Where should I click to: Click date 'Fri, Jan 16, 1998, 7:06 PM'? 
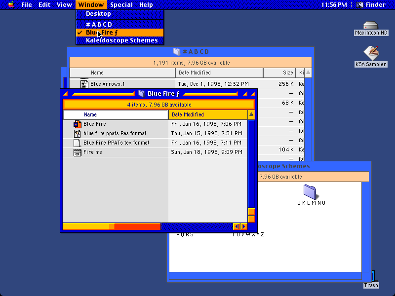[206, 124]
